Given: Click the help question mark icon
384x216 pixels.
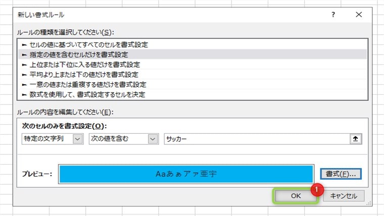Looking at the screenshot, I should coord(333,15).
